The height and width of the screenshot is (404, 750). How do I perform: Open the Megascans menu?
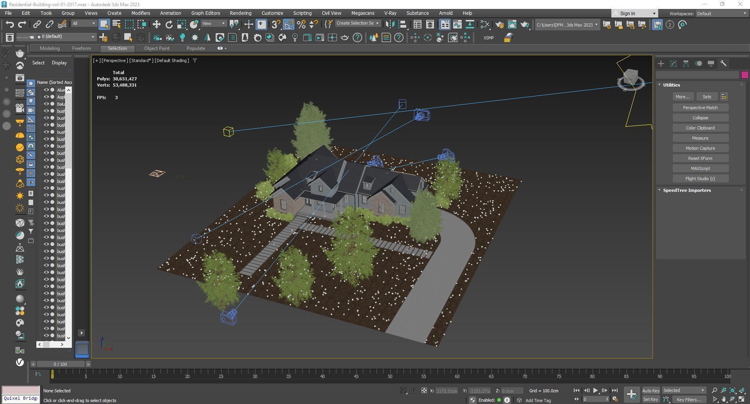[x=362, y=13]
